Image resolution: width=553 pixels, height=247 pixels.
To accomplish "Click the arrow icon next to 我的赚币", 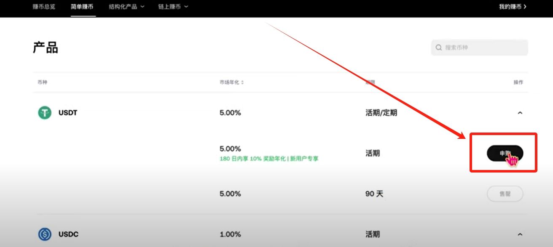I will tap(524, 7).
